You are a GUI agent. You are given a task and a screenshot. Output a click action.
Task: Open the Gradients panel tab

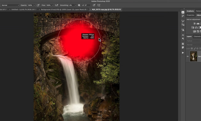tap(190, 11)
